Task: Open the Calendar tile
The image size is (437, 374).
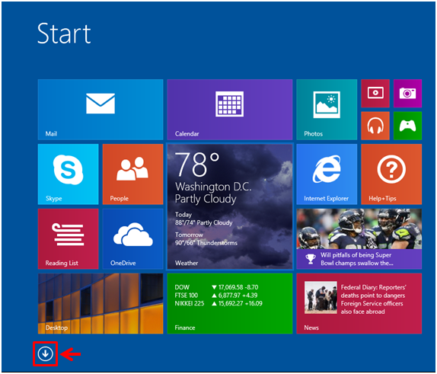Action: click(230, 110)
